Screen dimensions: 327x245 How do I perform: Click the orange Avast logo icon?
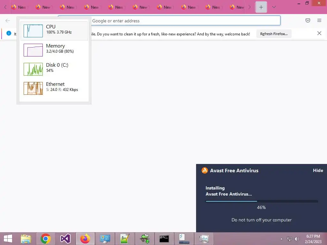tap(205, 170)
